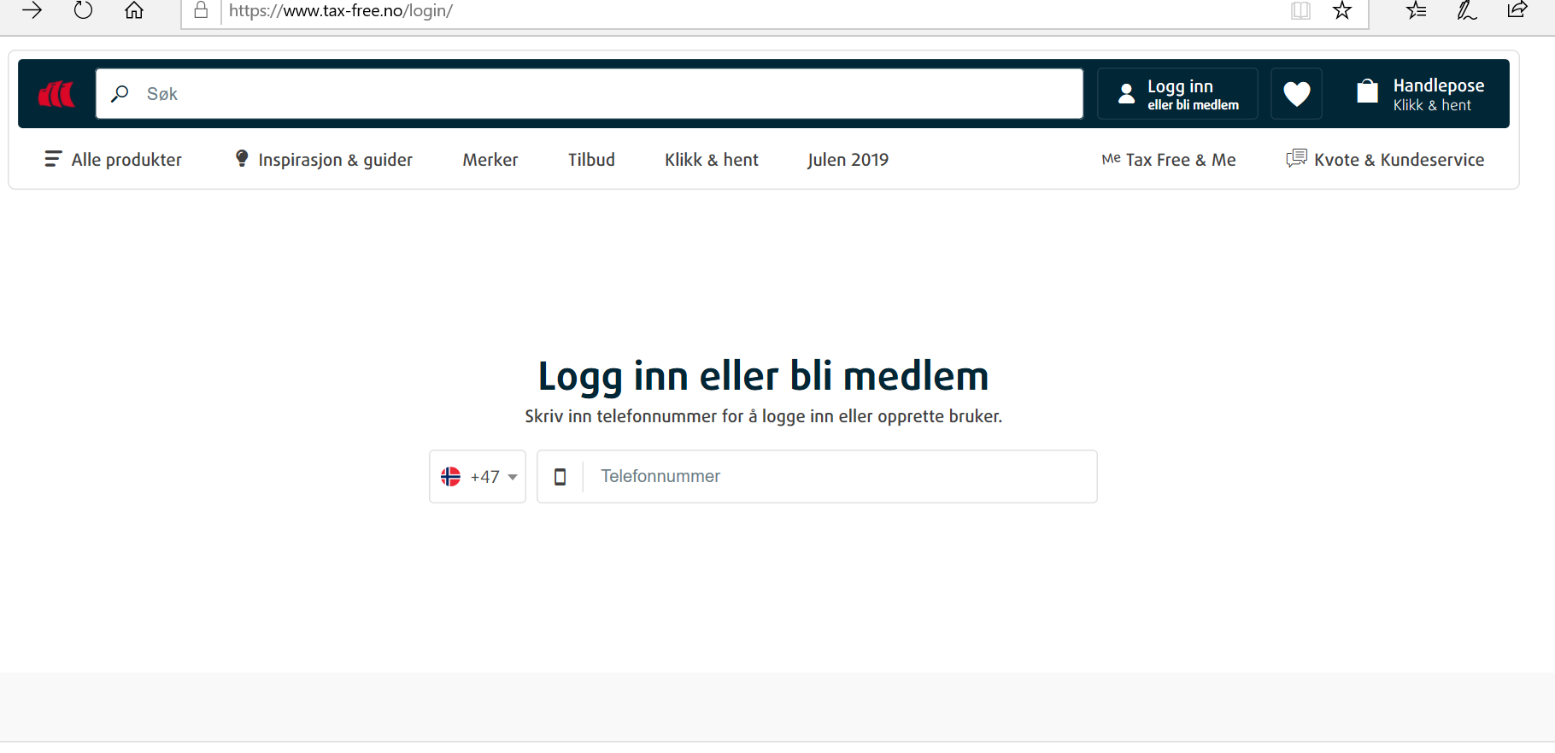
Task: Open the favorites list hub icon
Action: click(x=1417, y=11)
